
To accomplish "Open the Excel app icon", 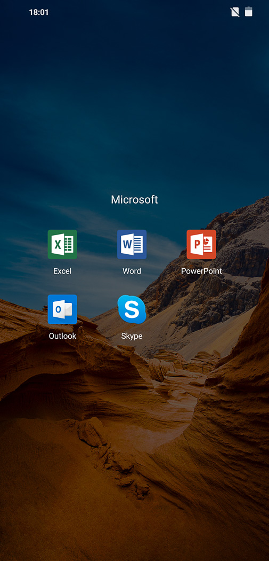I will [x=62, y=244].
